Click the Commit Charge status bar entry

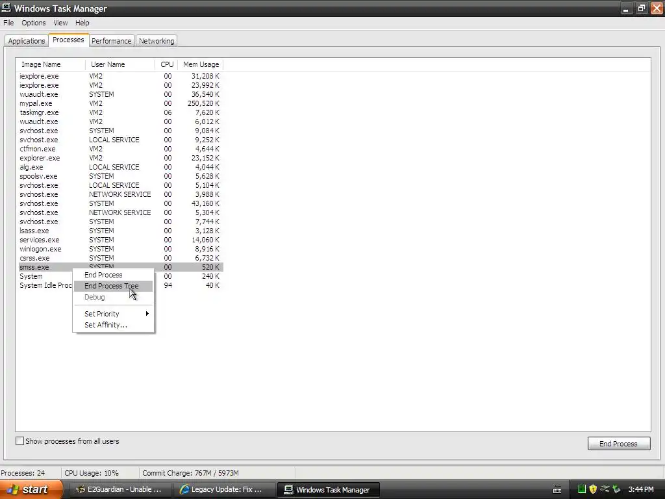(x=190, y=473)
